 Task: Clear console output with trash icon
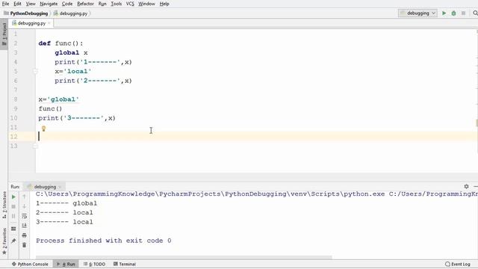pyautogui.click(x=25, y=245)
